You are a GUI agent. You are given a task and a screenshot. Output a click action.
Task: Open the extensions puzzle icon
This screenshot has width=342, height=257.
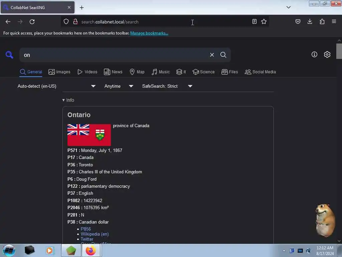point(322,21)
